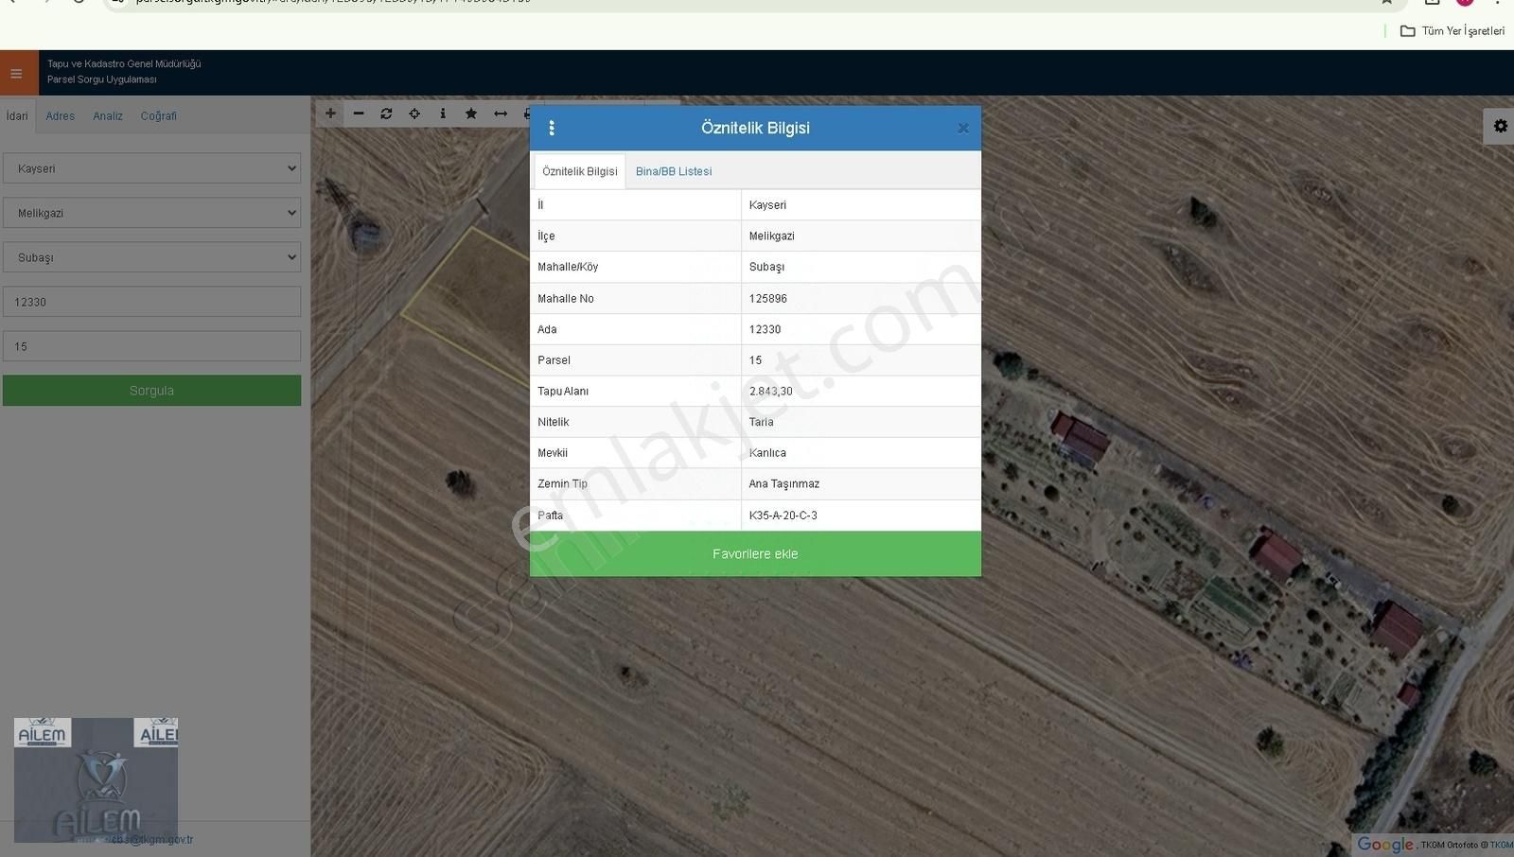Click the Google logo on the map

pyautogui.click(x=1385, y=844)
